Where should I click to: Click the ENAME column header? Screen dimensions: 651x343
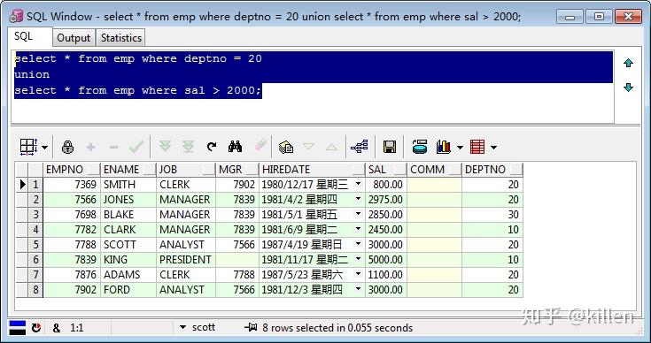tap(128, 170)
